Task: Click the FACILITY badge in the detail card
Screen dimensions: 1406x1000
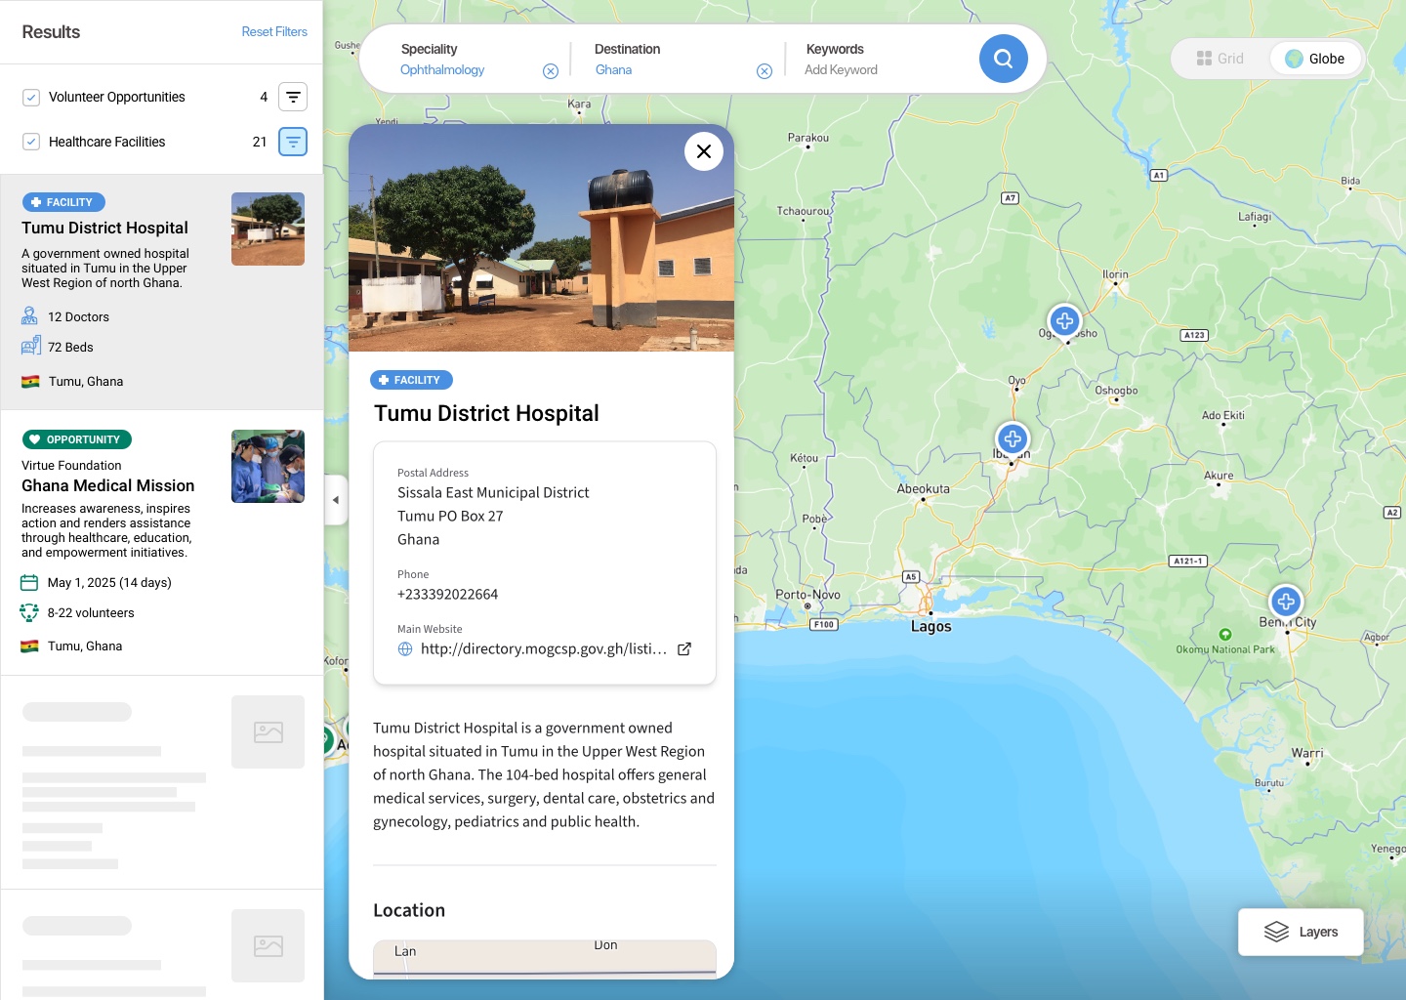Action: coord(411,380)
